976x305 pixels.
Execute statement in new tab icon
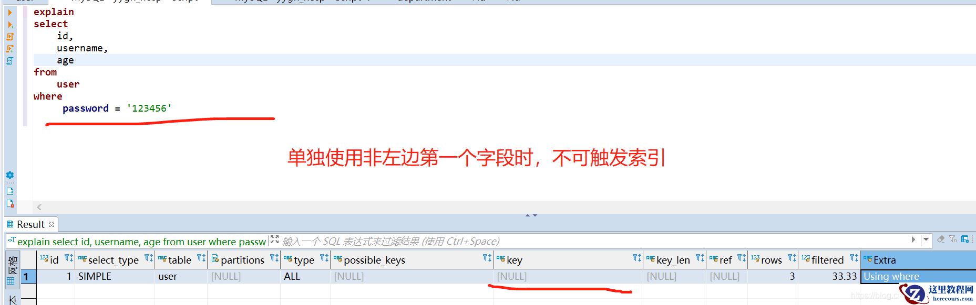pyautogui.click(x=10, y=25)
